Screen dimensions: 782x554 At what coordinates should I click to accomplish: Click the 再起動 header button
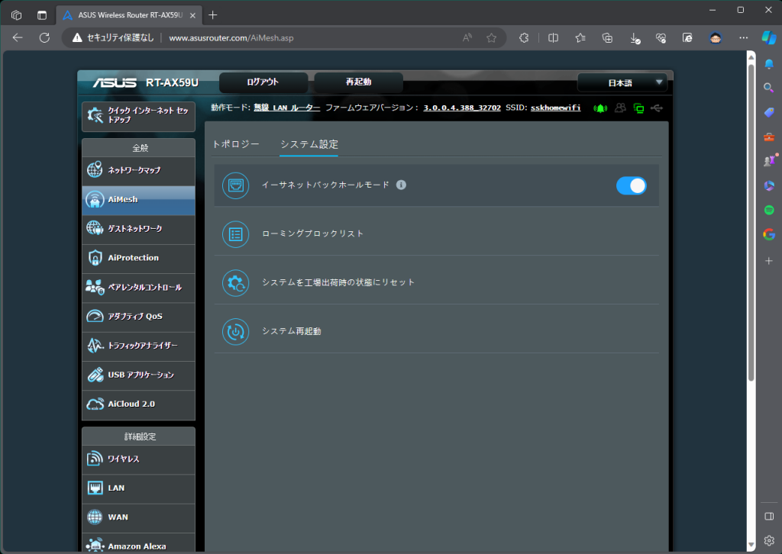359,82
